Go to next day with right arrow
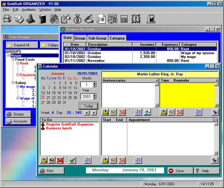The height and width of the screenshot is (188, 224). coord(94,113)
